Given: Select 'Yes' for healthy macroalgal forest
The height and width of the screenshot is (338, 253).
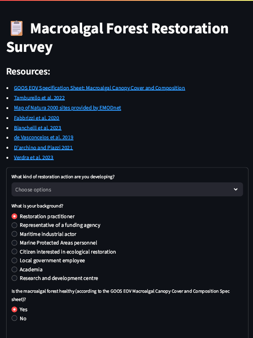Looking at the screenshot, I should [14, 309].
